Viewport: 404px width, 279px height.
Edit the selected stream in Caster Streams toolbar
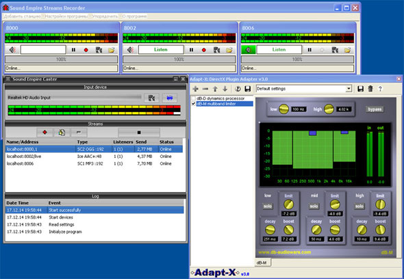[62, 132]
